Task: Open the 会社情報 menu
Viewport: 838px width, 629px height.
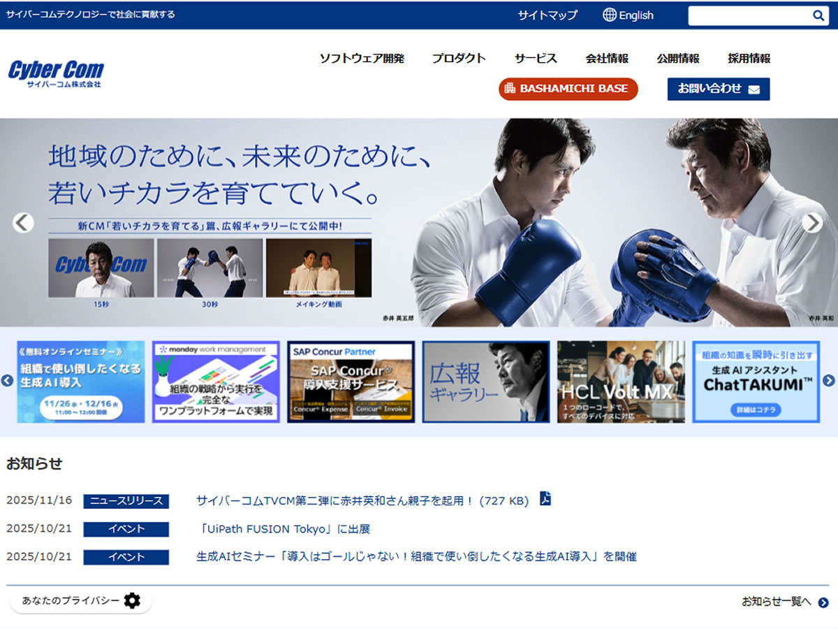Action: pos(607,59)
